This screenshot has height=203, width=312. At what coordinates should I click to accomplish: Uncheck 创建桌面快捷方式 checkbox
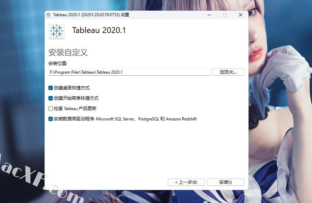pos(50,88)
